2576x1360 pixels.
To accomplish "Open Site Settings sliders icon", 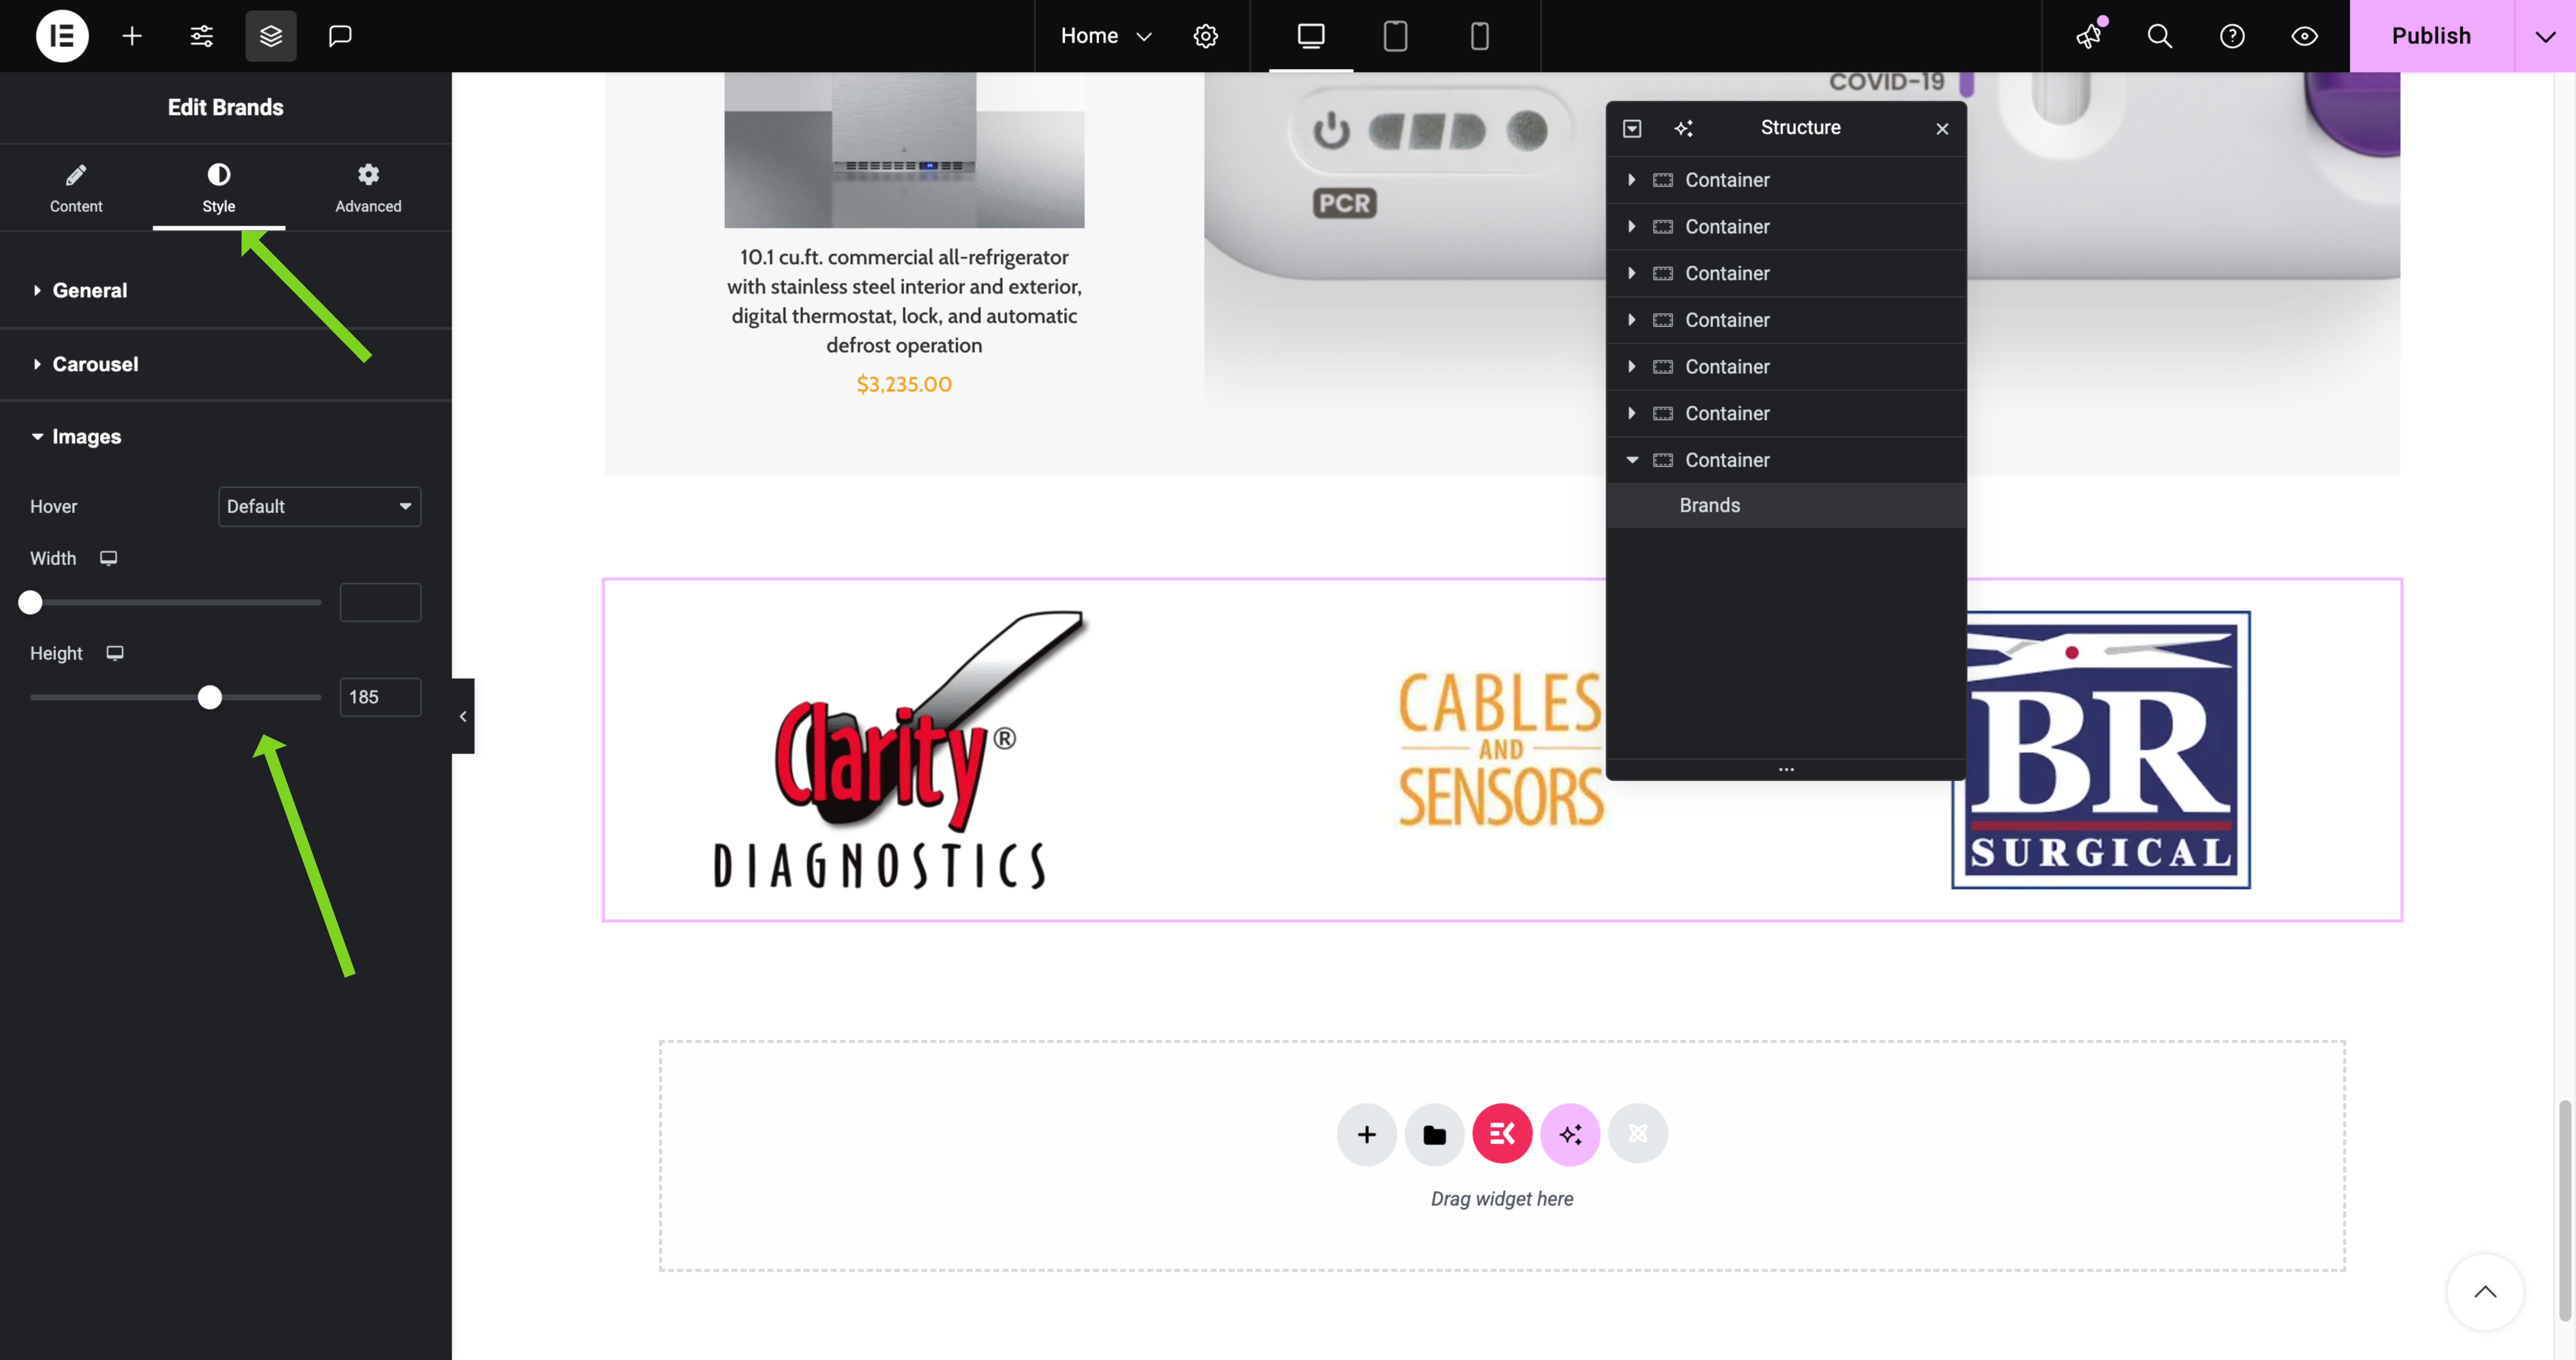I will 201,36.
